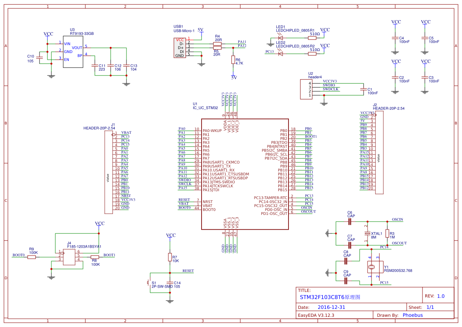Image resolution: width=462 pixels, height=327 pixels.
Task: Select the U3 RT9193-33GB regulator symbol
Action: pos(73,52)
